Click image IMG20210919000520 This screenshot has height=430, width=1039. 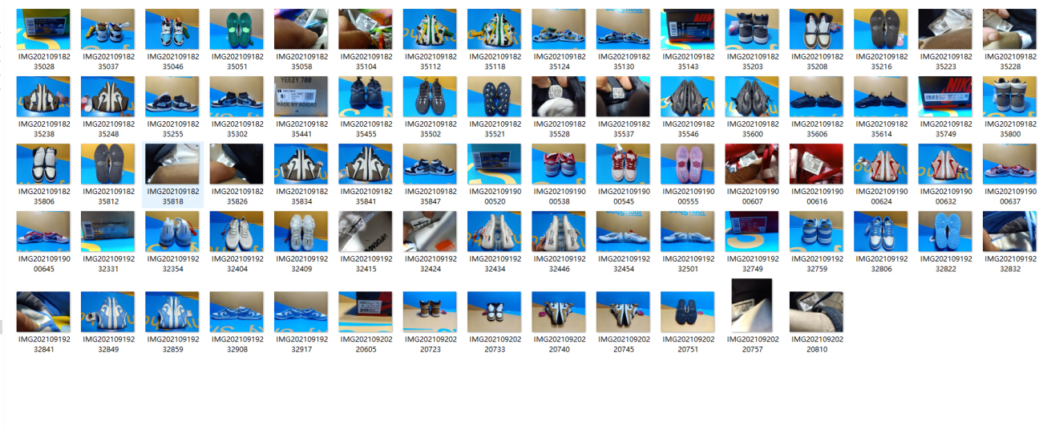(495, 164)
